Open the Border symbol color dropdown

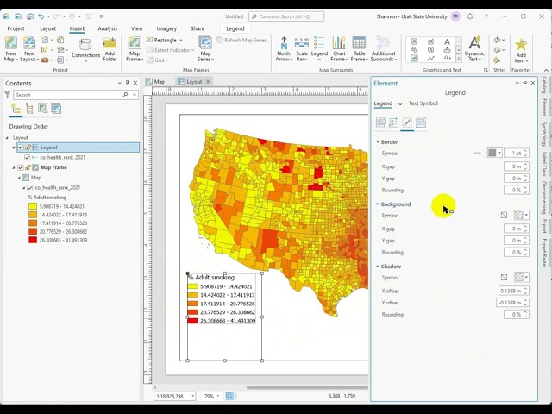pyautogui.click(x=499, y=153)
